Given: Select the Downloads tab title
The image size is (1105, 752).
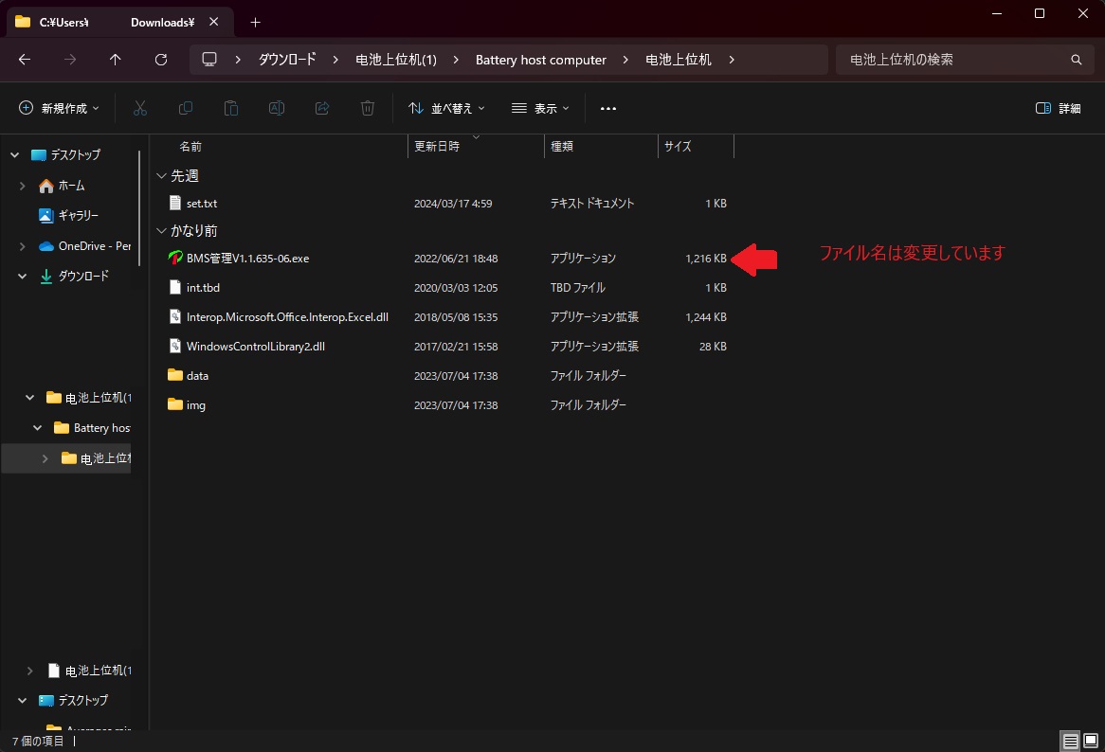Looking at the screenshot, I should (117, 23).
